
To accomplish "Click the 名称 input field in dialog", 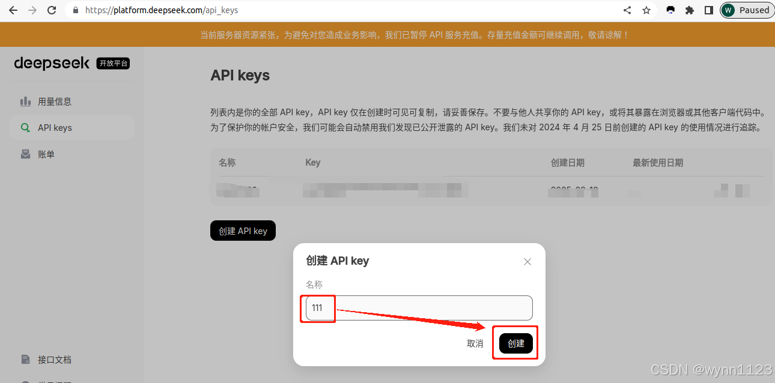I will 419,308.
